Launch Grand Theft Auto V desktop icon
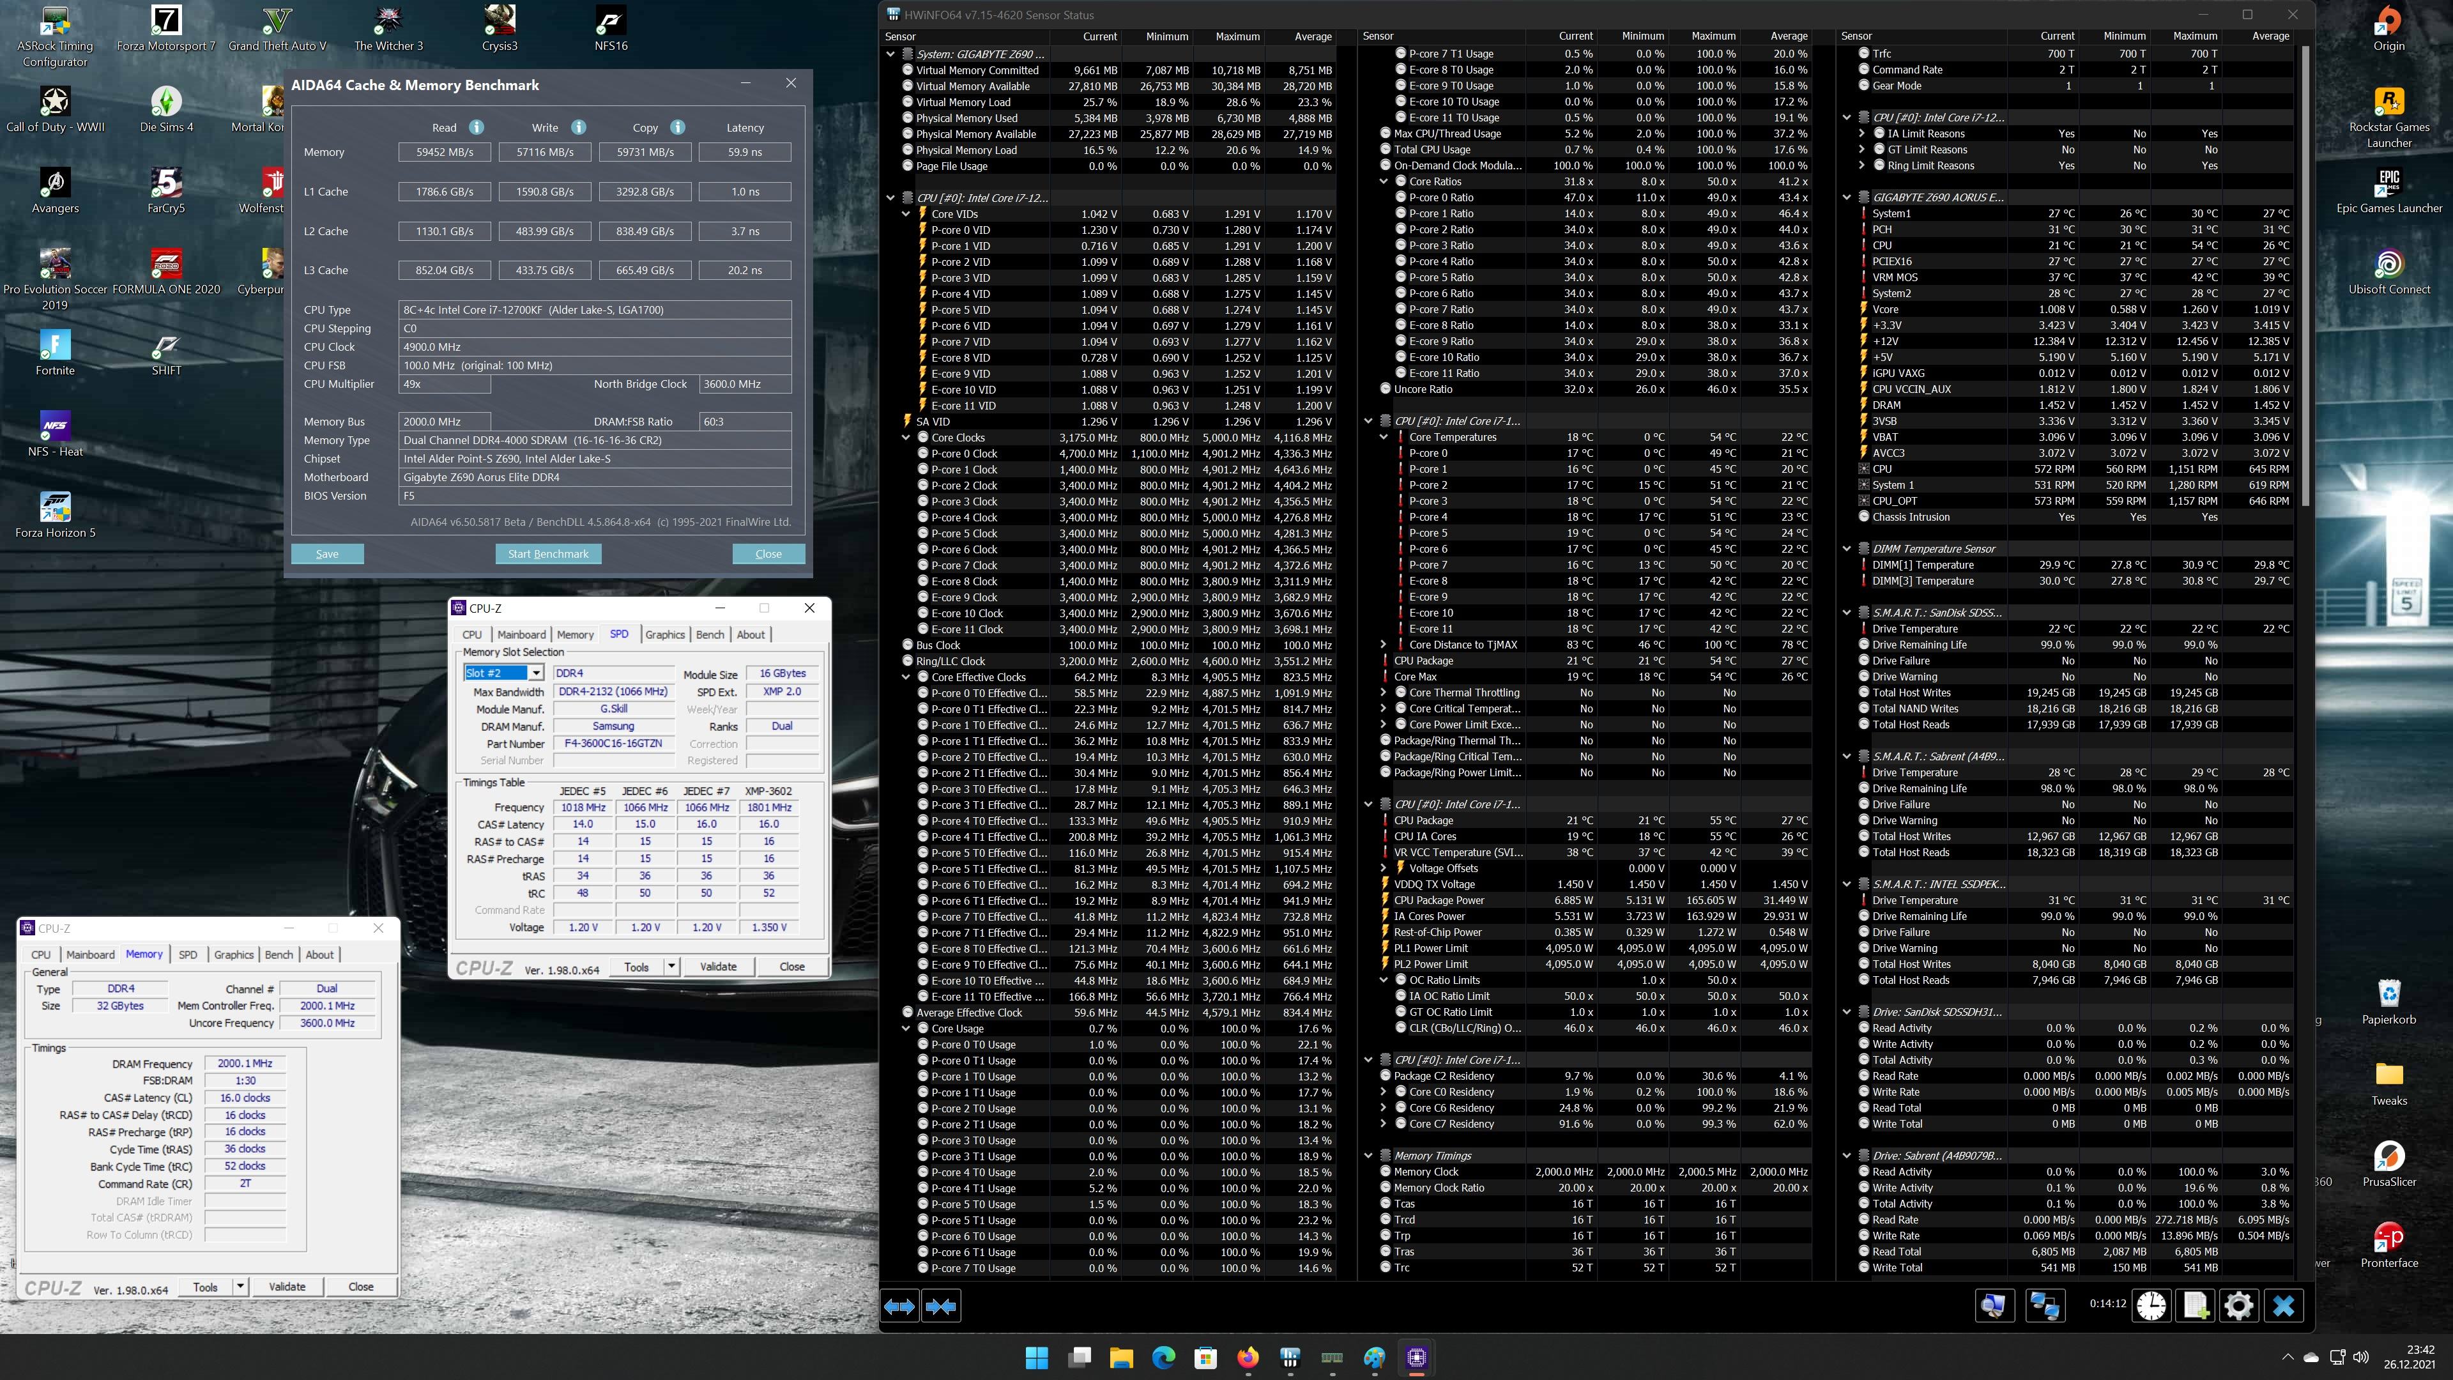 pos(277,29)
